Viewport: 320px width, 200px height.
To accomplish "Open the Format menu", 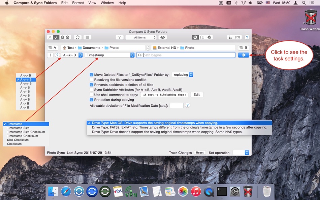I will [78, 3].
